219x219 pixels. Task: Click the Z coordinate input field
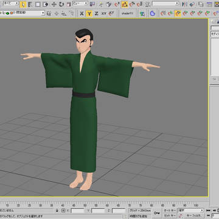(x=119, y=210)
